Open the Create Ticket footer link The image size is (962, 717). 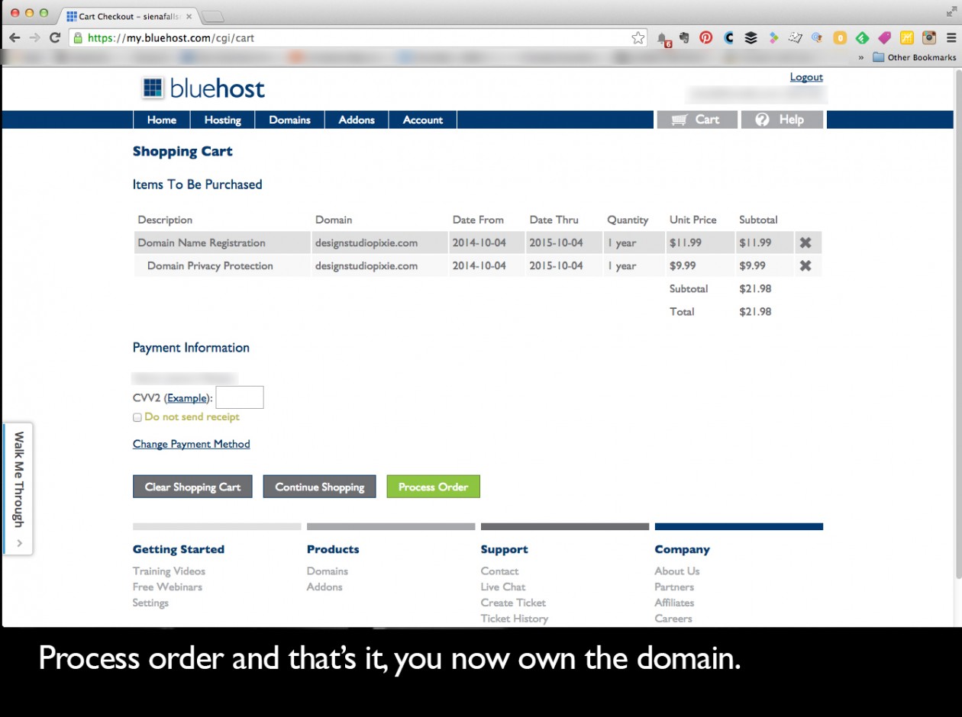pyautogui.click(x=513, y=603)
